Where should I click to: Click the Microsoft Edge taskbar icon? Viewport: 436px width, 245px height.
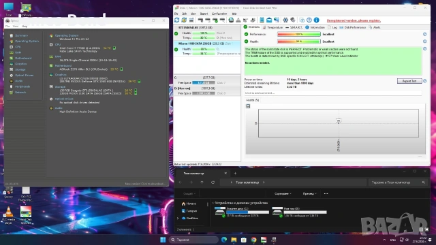[224, 240]
